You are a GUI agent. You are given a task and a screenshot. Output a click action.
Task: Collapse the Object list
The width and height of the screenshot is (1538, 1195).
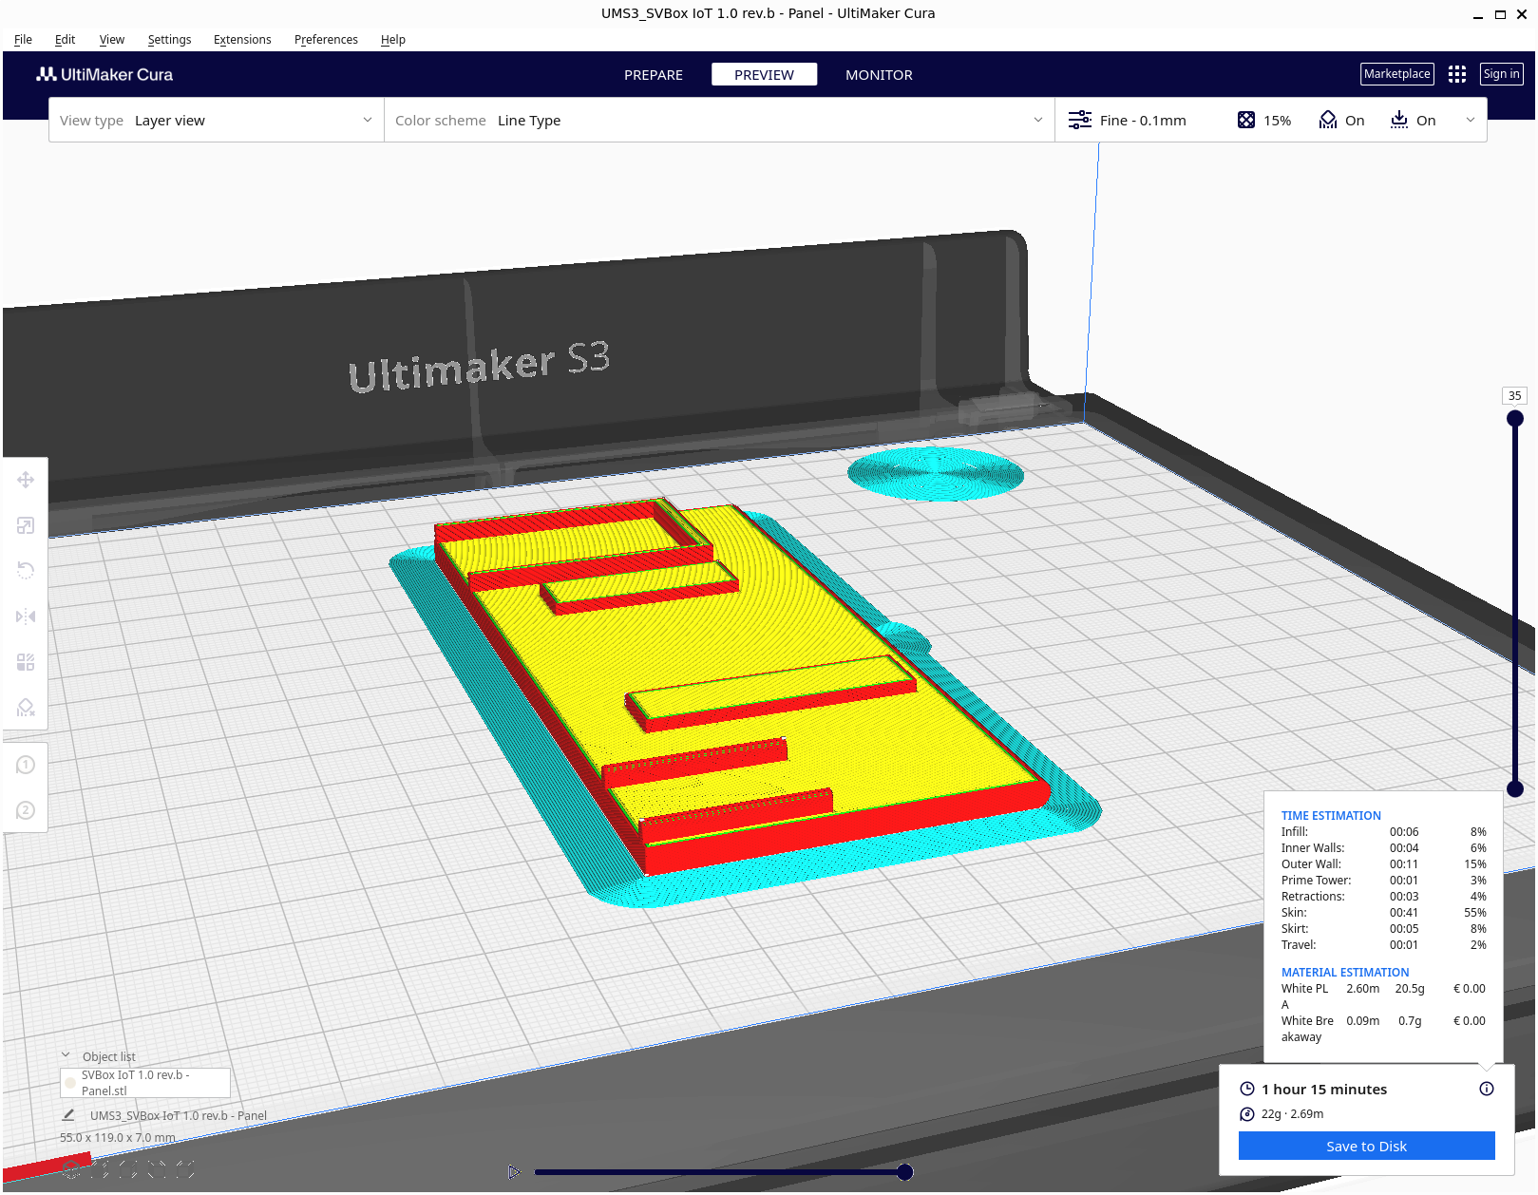tap(66, 1055)
